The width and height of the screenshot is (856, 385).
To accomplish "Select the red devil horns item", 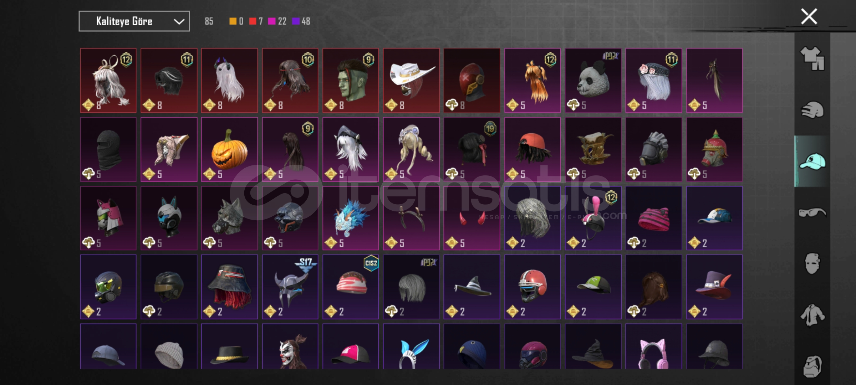I will [x=472, y=218].
